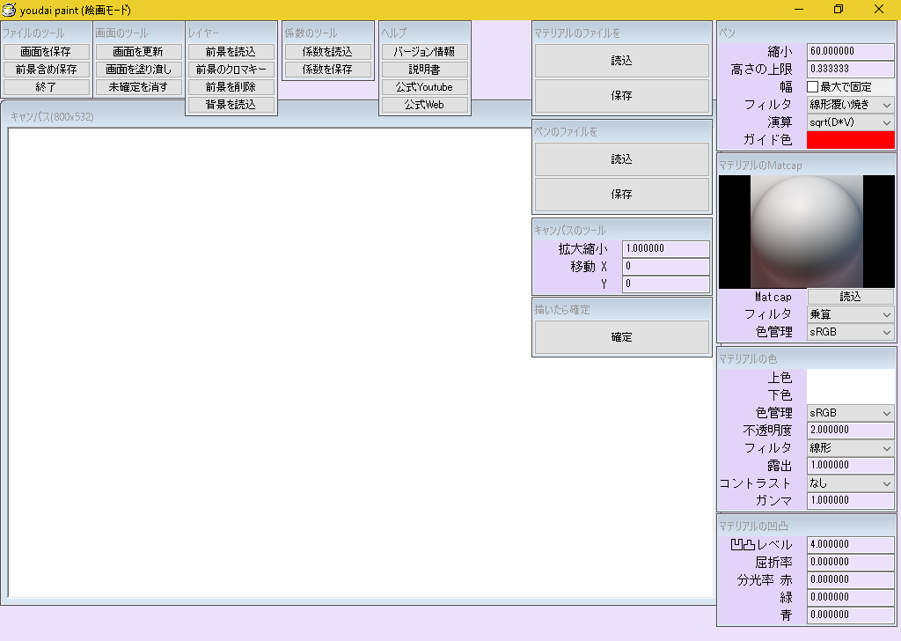Click 画面を保存 to save the screen

click(x=47, y=51)
